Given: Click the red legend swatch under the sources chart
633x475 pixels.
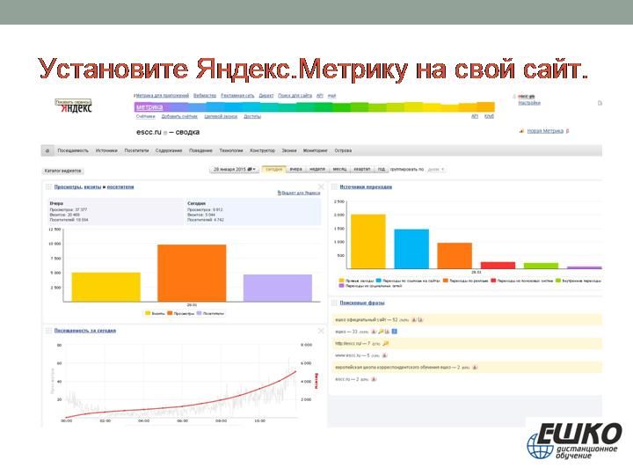Looking at the screenshot, I should [x=493, y=281].
